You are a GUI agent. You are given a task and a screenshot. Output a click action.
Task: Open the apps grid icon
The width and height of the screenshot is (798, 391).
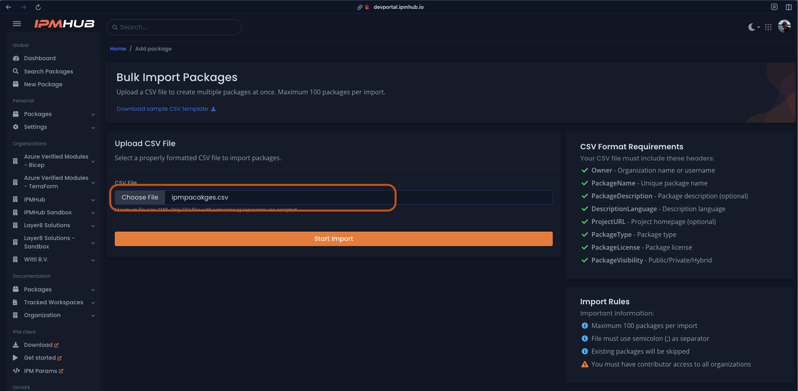coord(768,27)
